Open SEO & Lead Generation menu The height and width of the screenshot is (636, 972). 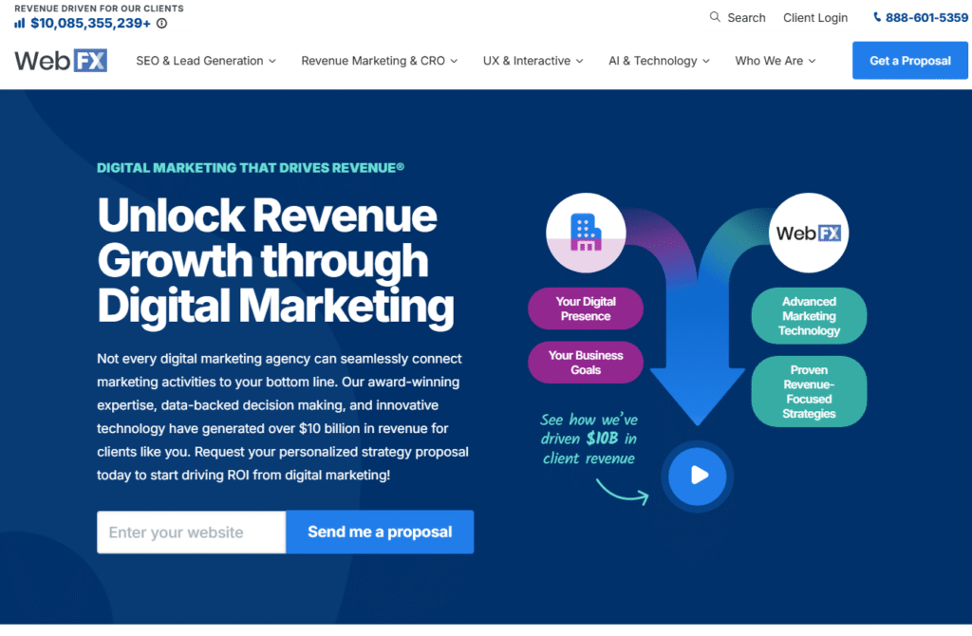206,61
